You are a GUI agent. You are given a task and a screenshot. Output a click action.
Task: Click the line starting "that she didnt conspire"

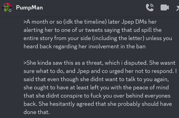point(97,96)
